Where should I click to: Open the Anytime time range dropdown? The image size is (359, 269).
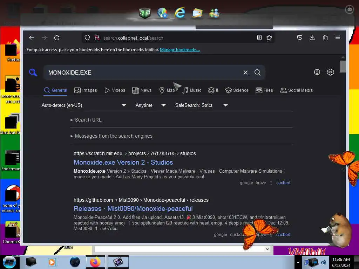coord(150,105)
